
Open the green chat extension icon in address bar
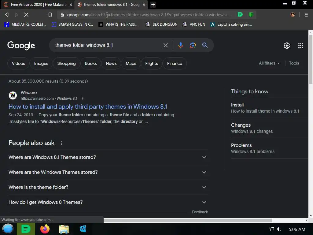[x=240, y=14]
